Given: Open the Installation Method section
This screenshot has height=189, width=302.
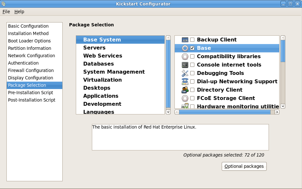Looking at the screenshot, I should click(34, 33).
